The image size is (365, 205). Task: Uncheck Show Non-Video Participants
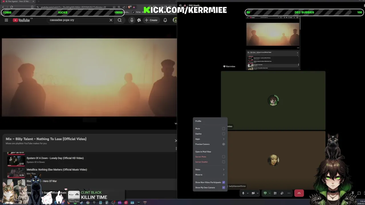pyautogui.click(x=224, y=182)
